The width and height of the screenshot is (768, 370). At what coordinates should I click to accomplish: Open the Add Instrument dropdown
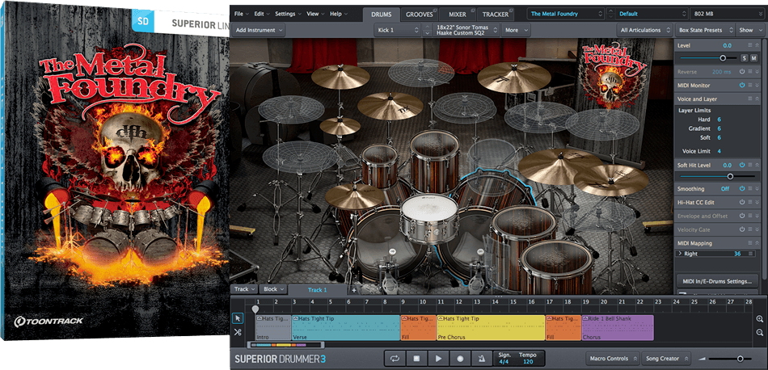[259, 30]
